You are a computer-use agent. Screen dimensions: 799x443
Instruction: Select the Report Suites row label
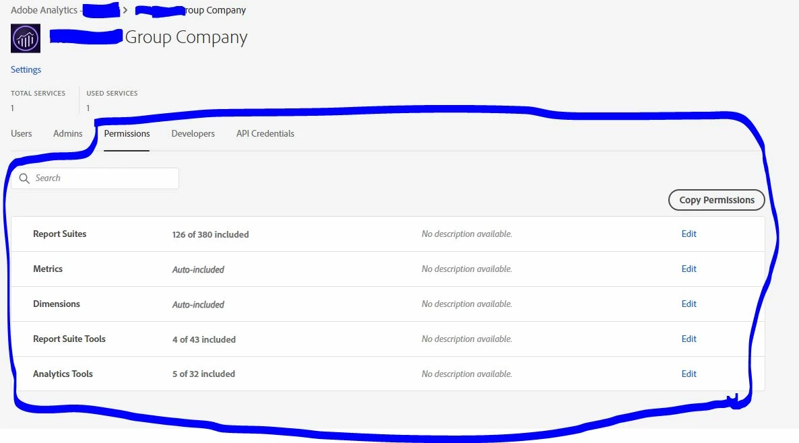coord(59,234)
